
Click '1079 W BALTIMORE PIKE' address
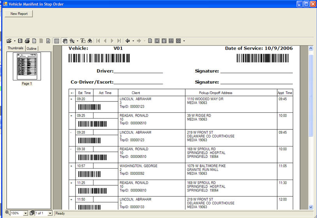(206, 166)
